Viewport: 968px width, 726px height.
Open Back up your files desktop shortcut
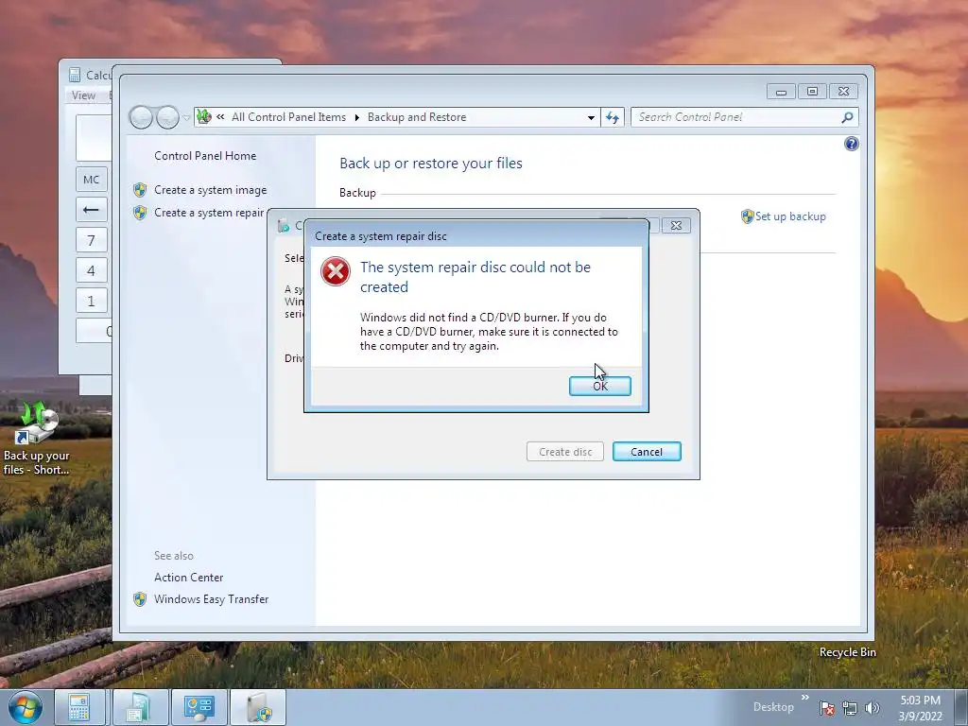coord(37,439)
